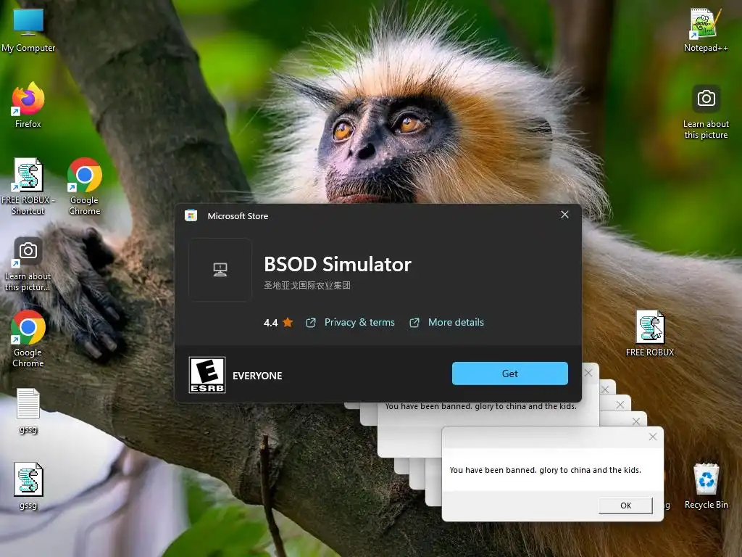Click the front dialog's banned message text
The height and width of the screenshot is (557, 742).
545,470
